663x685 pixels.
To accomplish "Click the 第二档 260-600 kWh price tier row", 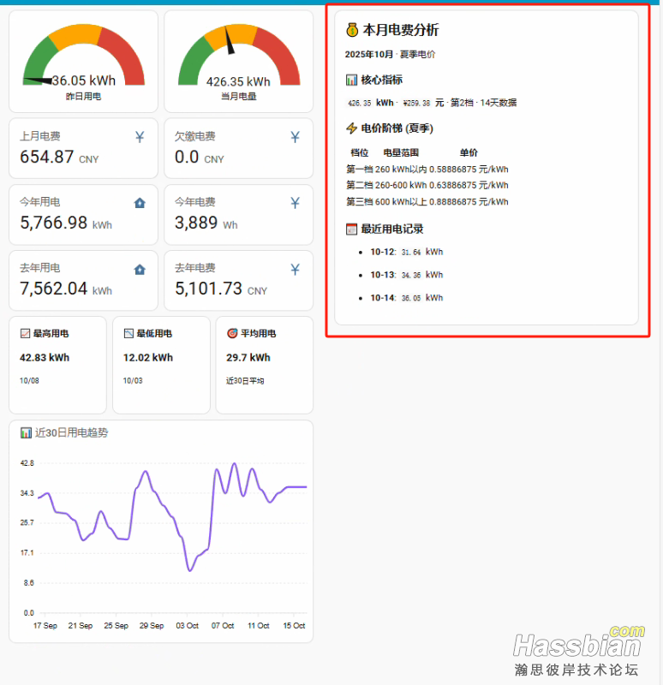I will click(427, 185).
